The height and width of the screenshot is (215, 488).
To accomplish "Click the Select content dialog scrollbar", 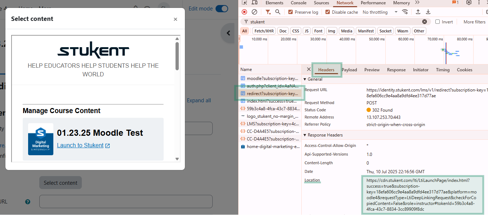I will pyautogui.click(x=177, y=56).
